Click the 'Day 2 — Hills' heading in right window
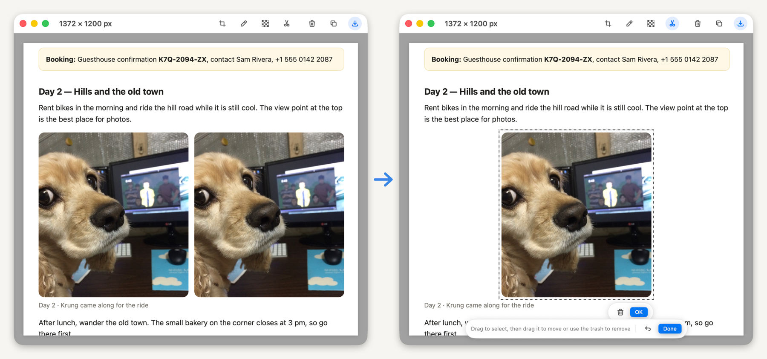767x359 pixels. click(x=487, y=92)
